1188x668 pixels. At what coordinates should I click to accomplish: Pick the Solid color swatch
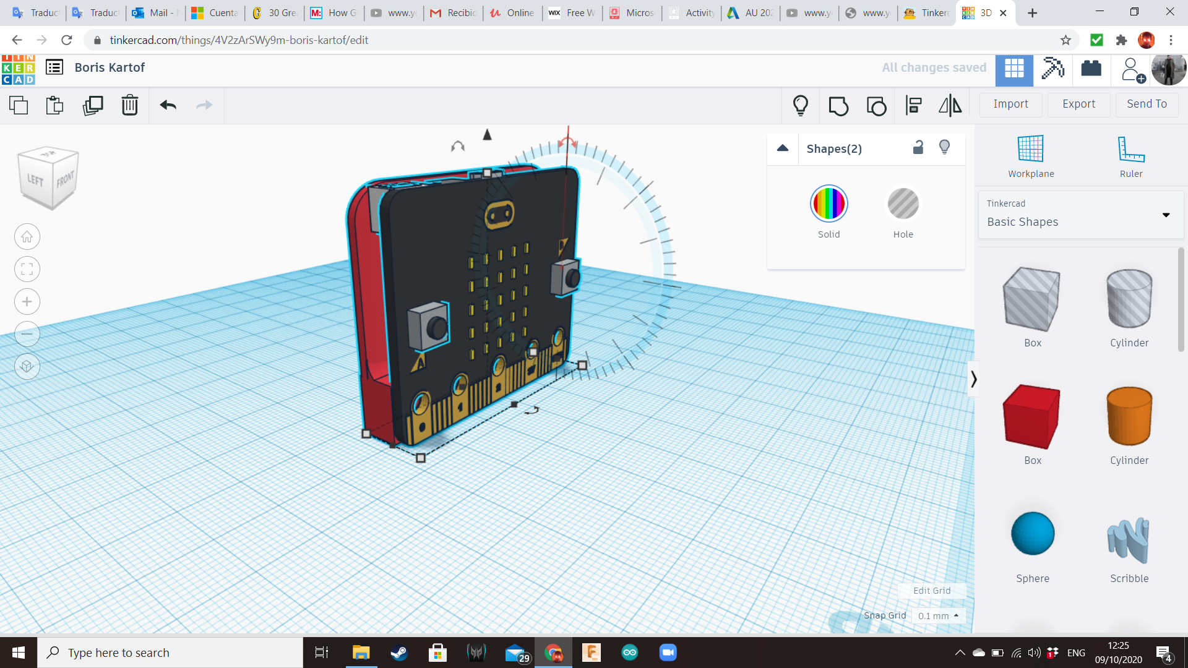coord(829,204)
